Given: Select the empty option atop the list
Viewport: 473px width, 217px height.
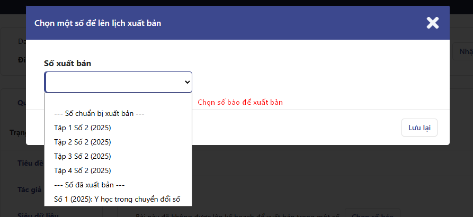Looking at the screenshot, I should 118,101.
